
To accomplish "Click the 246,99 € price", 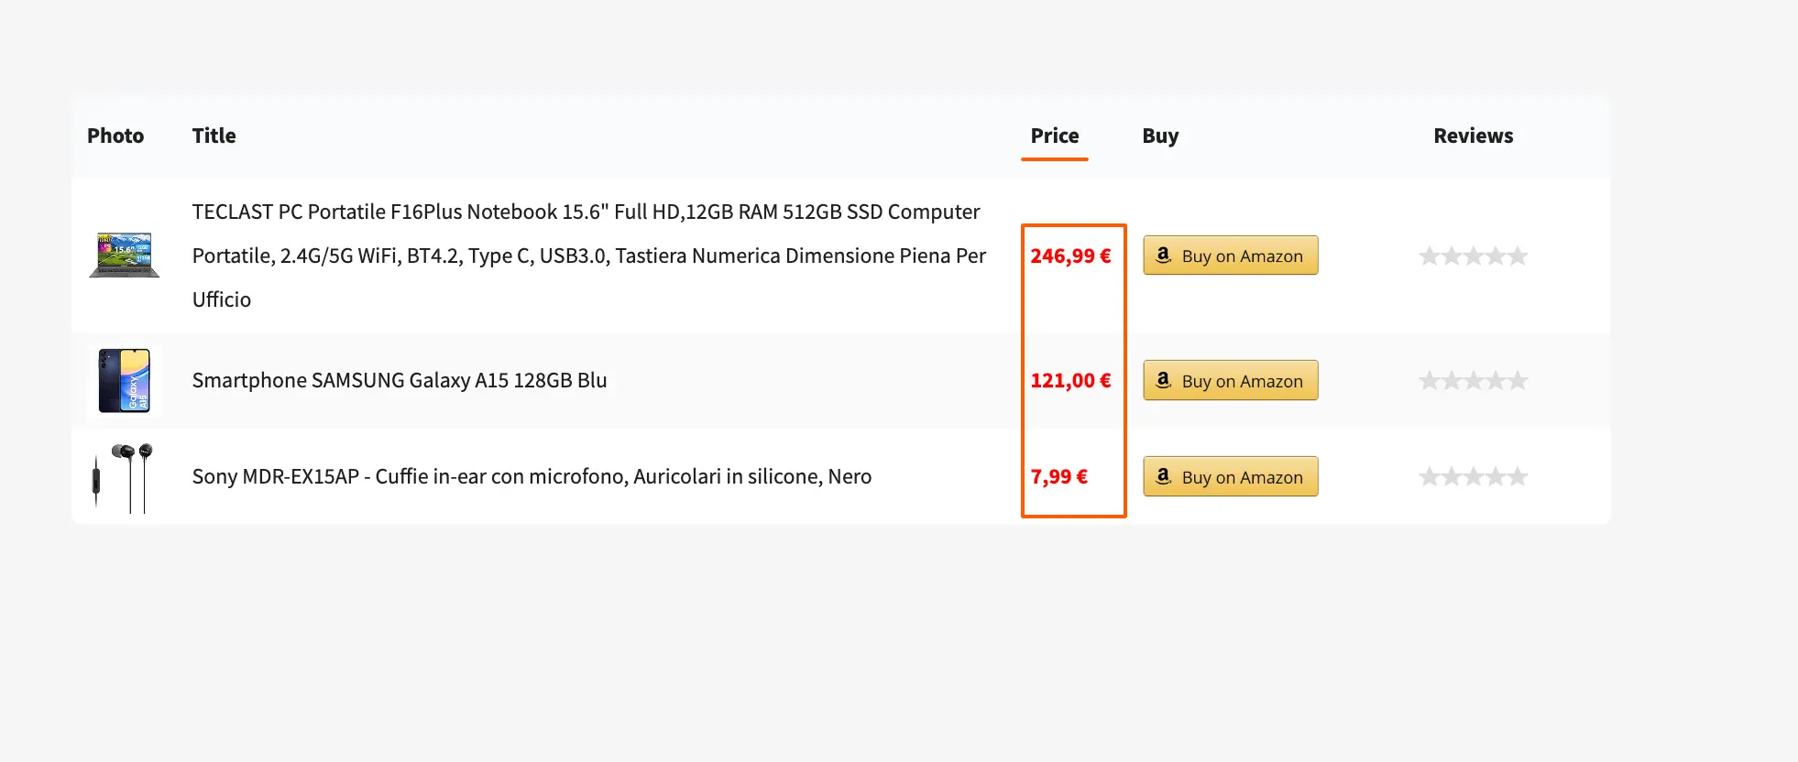I will click(x=1070, y=256).
